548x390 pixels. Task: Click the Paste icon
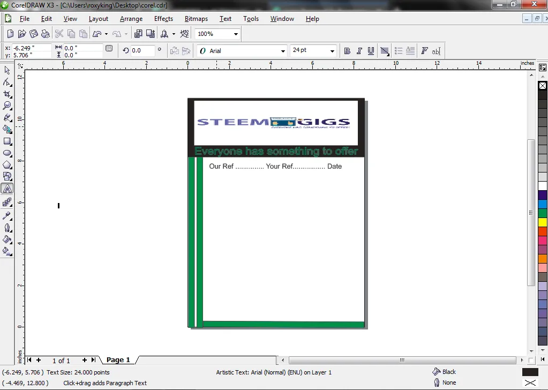point(83,34)
